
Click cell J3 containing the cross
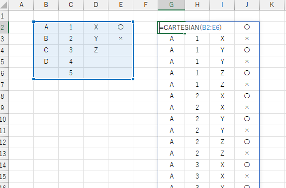(x=247, y=39)
